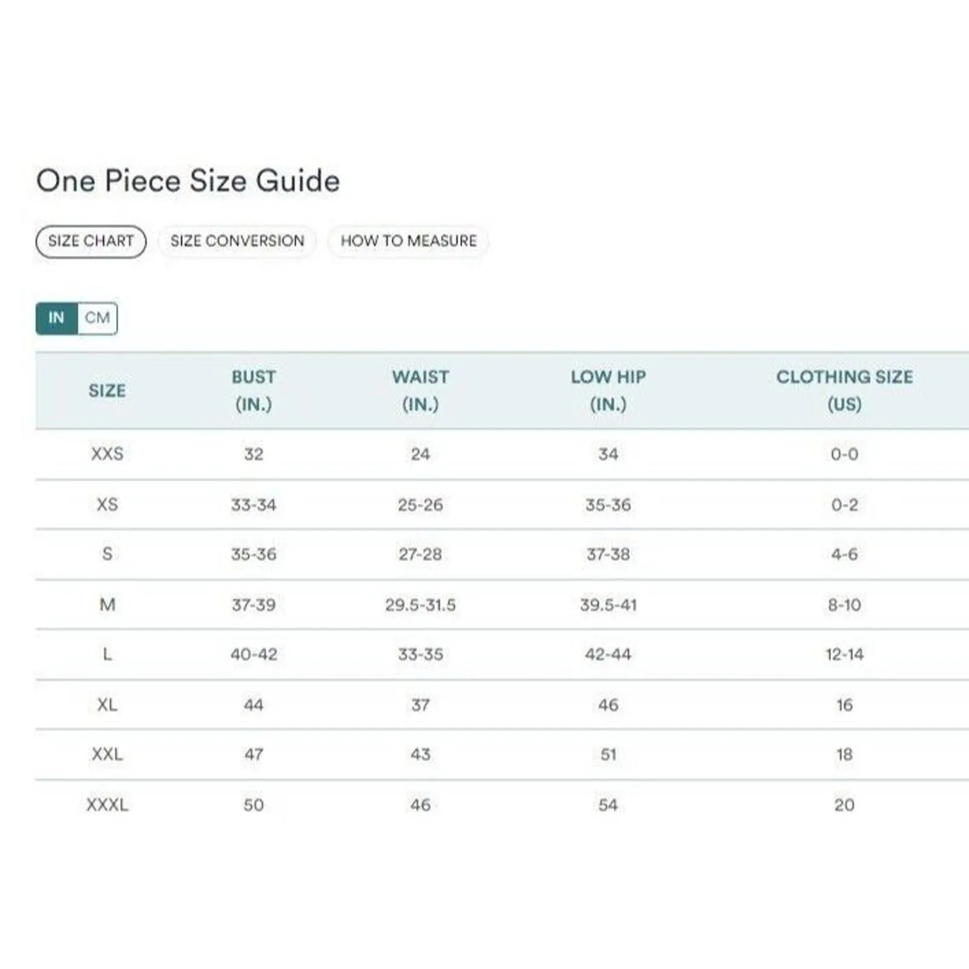Click the 29.5-31.5 waist cell
Screen dimensions: 969x969
[x=420, y=604]
